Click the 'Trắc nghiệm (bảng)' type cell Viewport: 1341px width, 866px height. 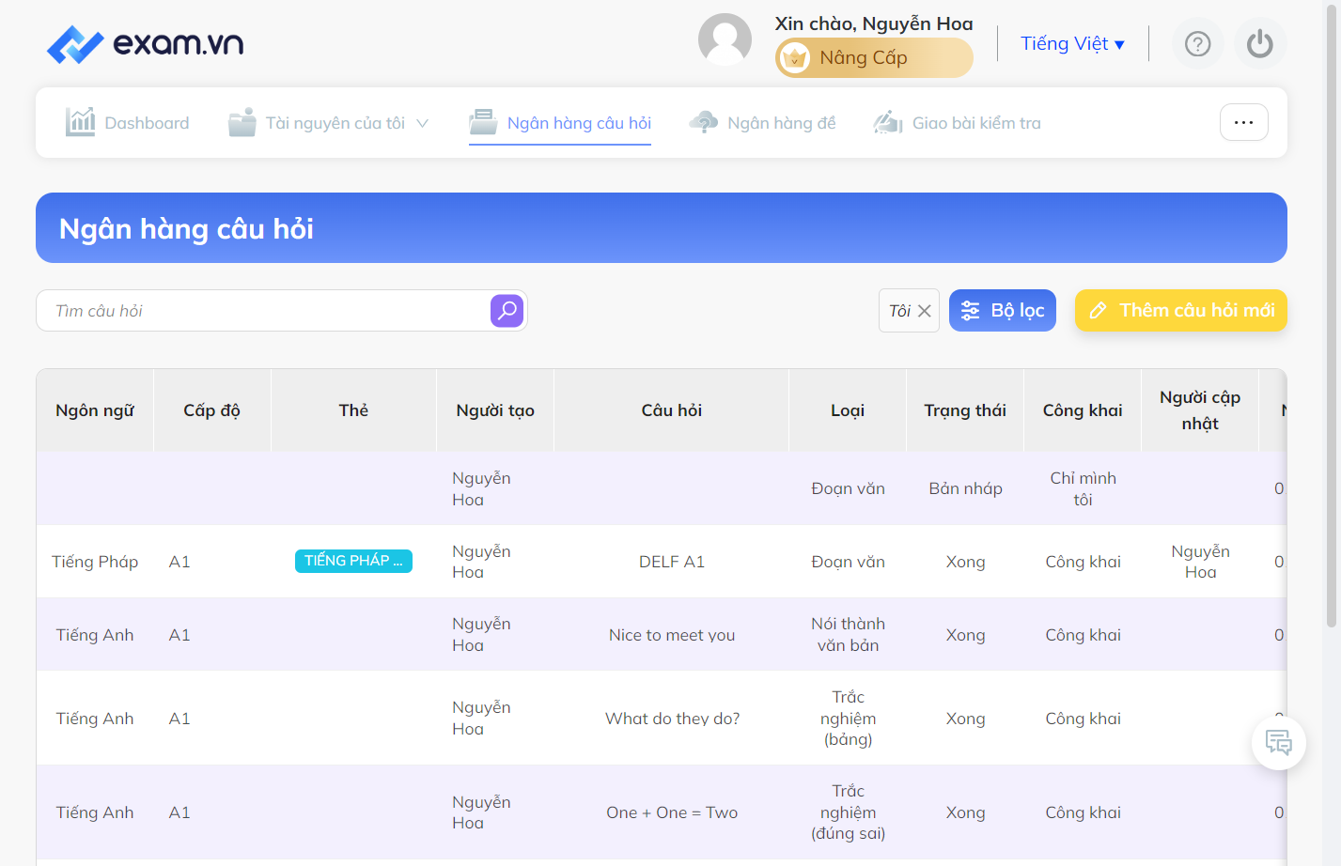click(848, 719)
